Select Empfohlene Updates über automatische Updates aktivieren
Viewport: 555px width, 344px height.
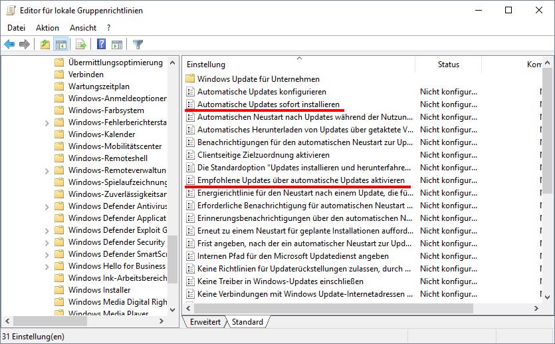click(x=301, y=180)
